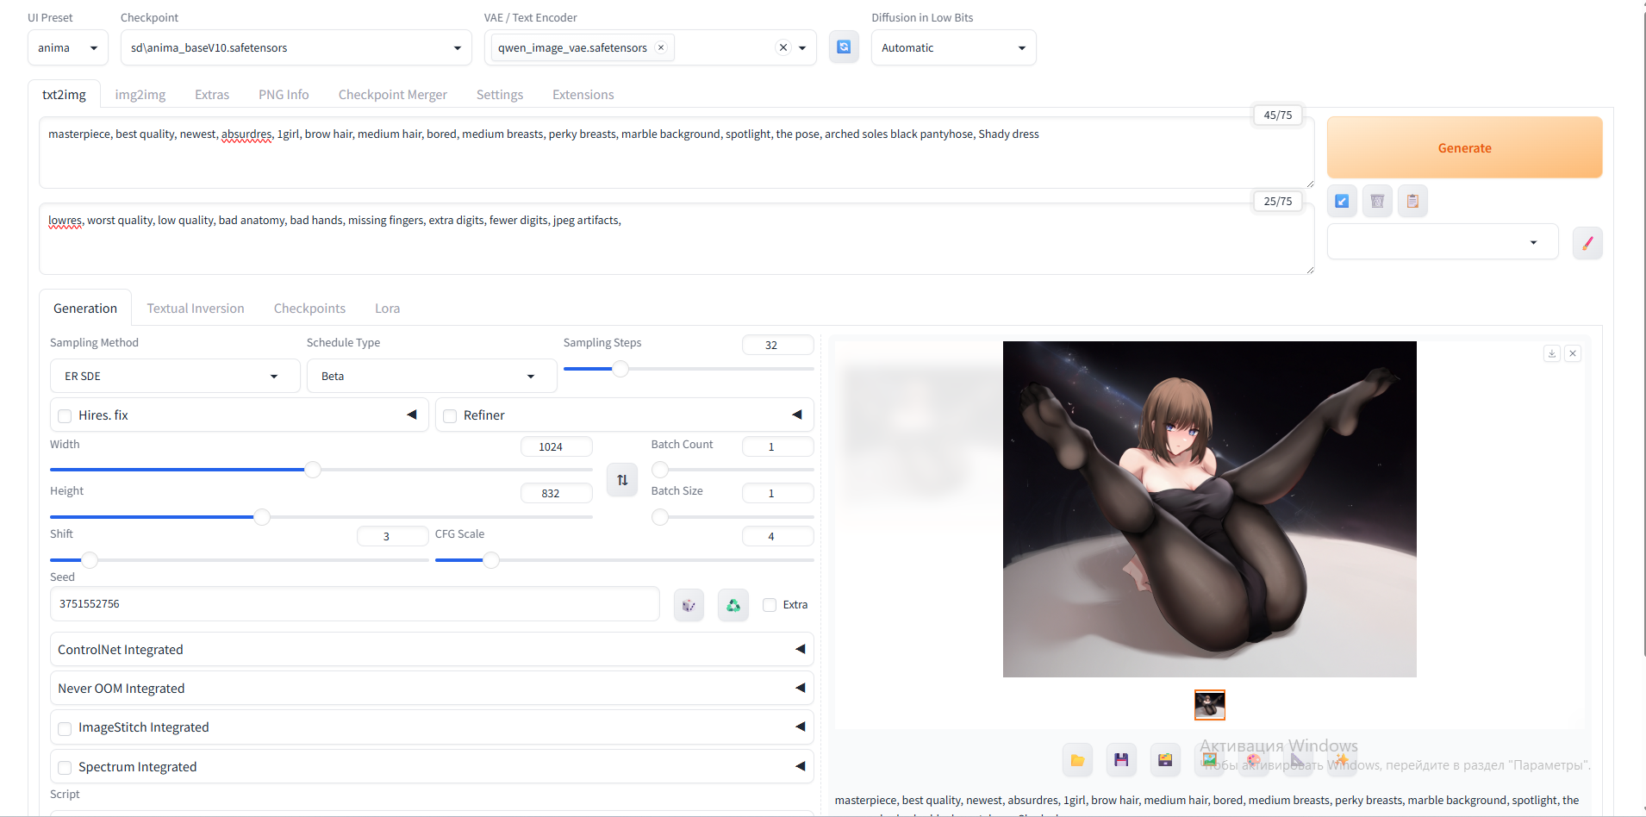Click the apply styles clipboard icon
The width and height of the screenshot is (1646, 817).
click(x=1412, y=201)
